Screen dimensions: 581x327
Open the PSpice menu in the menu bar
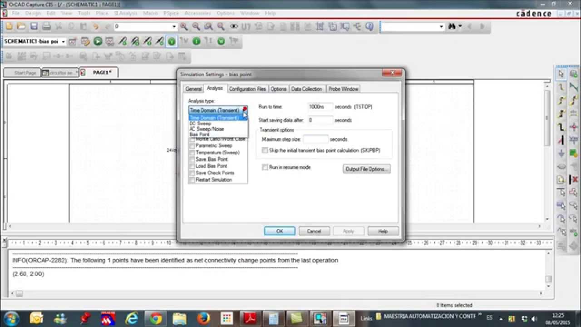click(171, 13)
